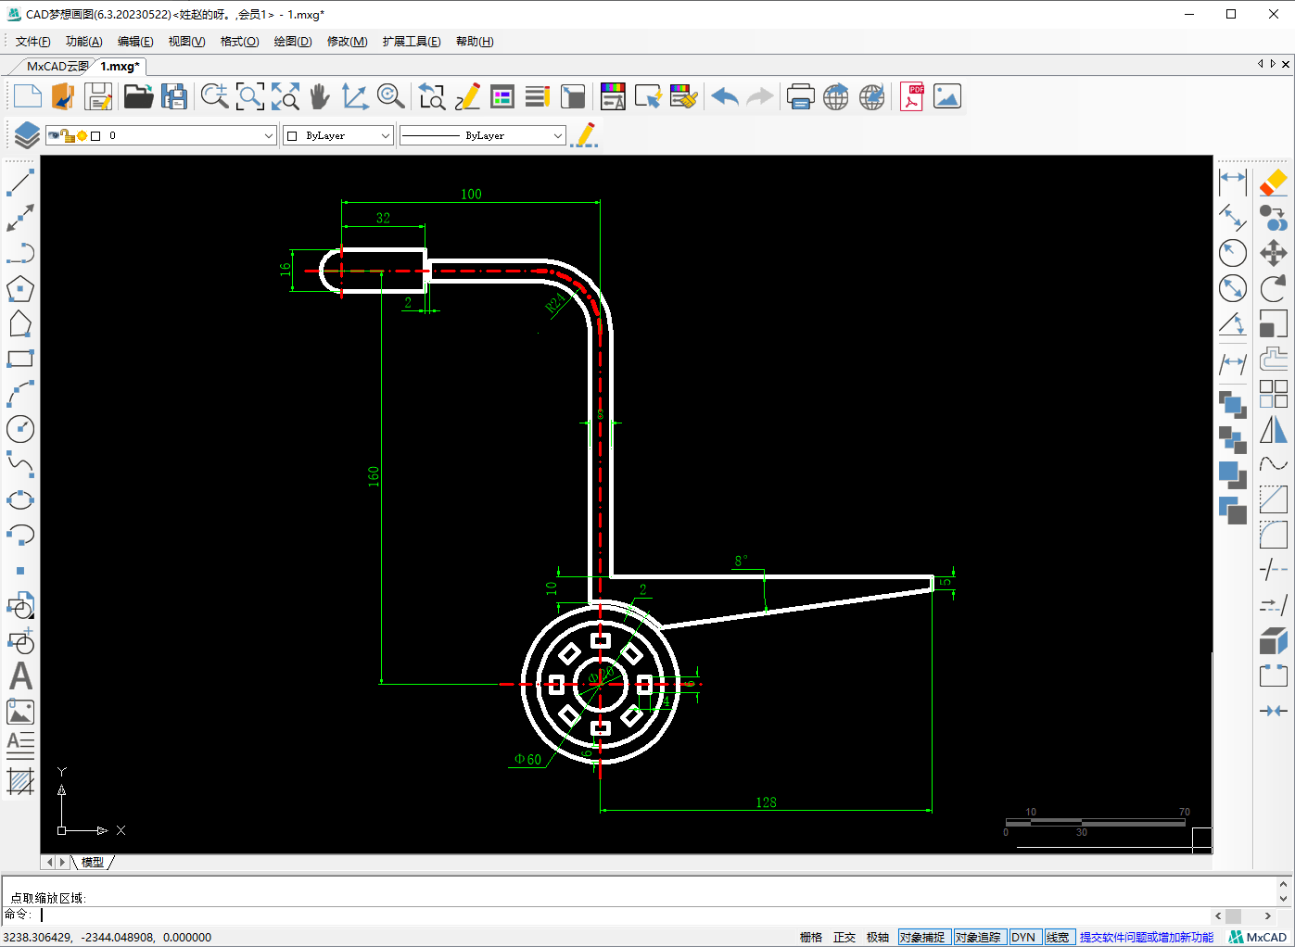Pick the Circle drawing tool

pos(20,429)
